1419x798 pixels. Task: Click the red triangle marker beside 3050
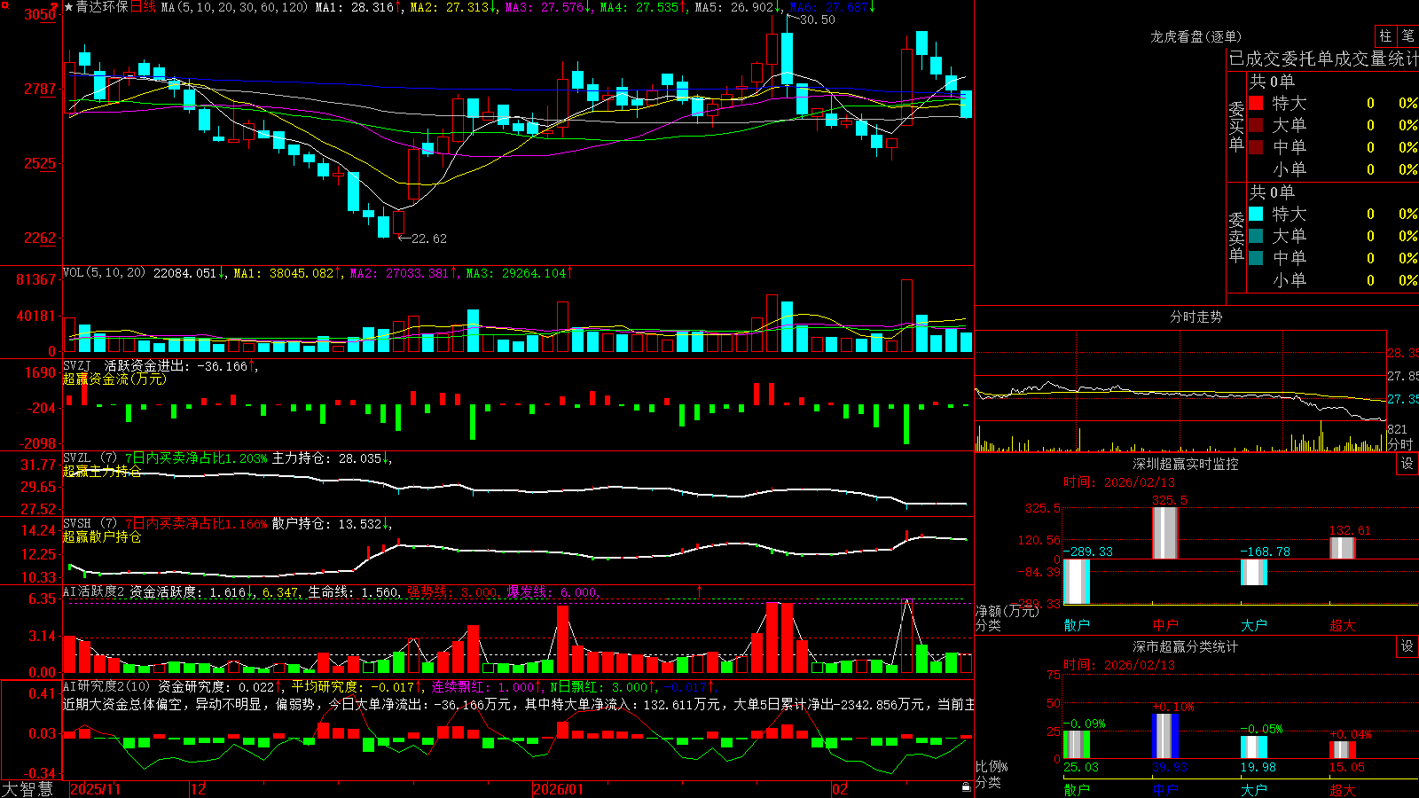coord(54,7)
